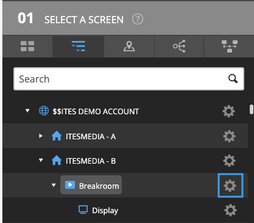Select the ITESMEDIA - B label

pos(91,161)
